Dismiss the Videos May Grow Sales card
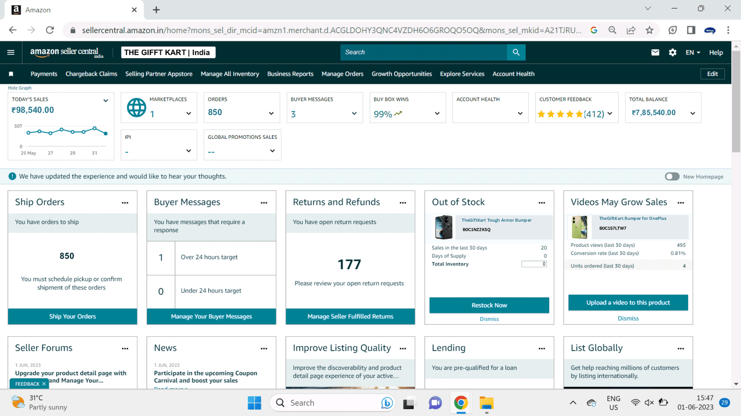 pyautogui.click(x=628, y=318)
